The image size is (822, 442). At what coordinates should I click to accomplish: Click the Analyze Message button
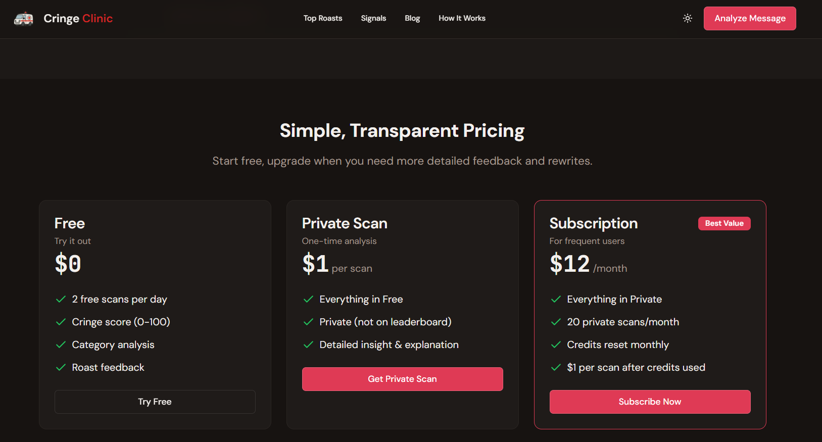coord(749,18)
